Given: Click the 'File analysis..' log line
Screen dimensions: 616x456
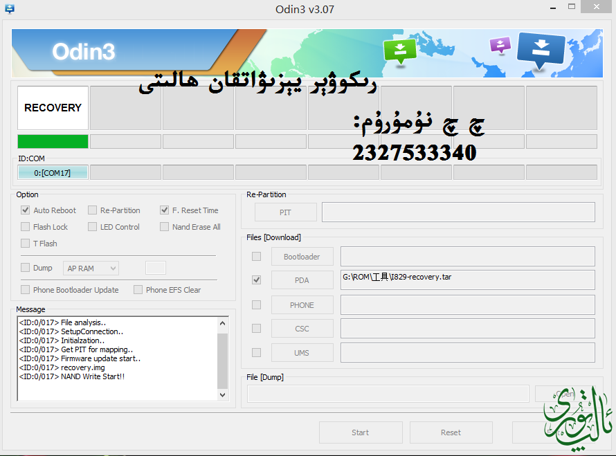Looking at the screenshot, I should [62, 322].
